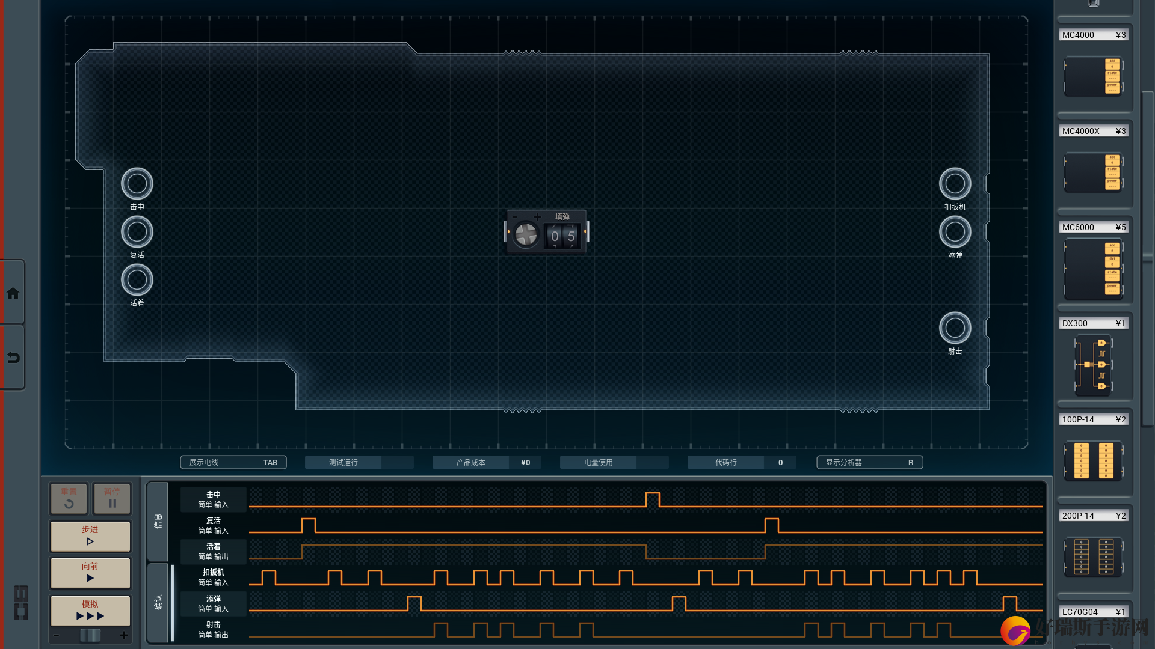This screenshot has width=1155, height=649.
Task: Click the MC4000X ¥3 part label
Action: [1094, 131]
